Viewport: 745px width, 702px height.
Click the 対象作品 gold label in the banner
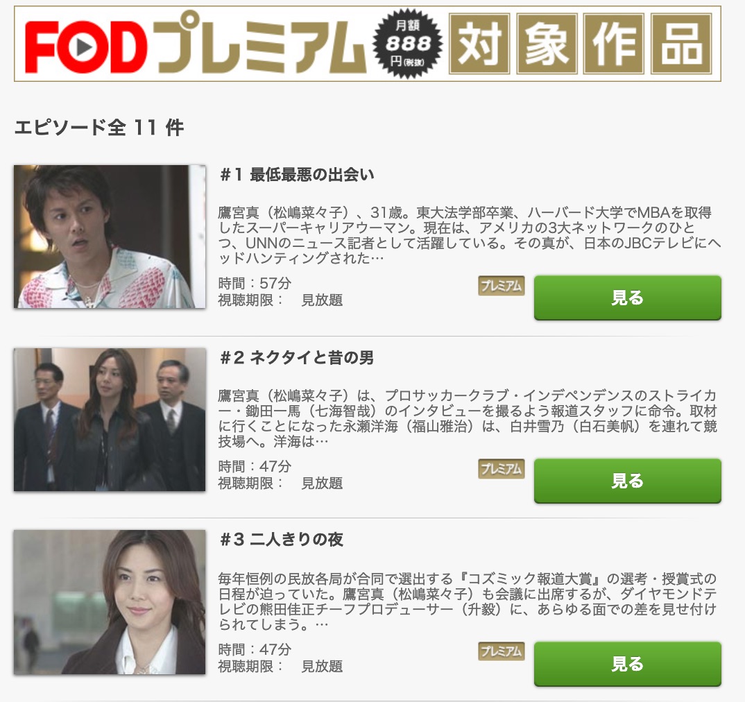click(x=580, y=44)
